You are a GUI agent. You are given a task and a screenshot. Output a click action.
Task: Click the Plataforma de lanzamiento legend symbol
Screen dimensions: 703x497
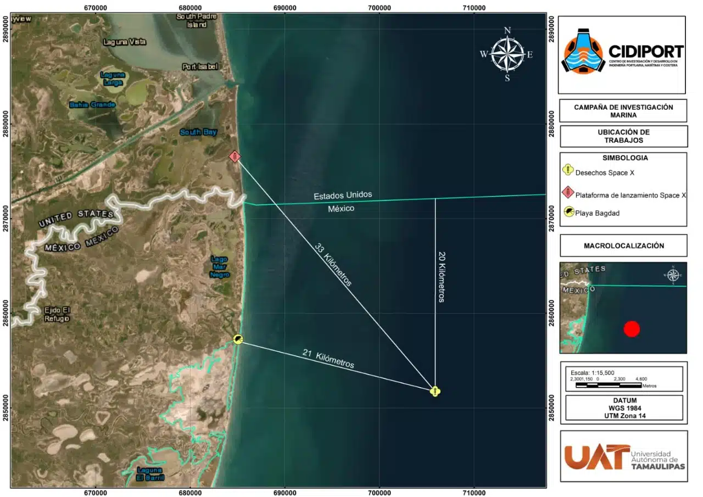pyautogui.click(x=569, y=194)
